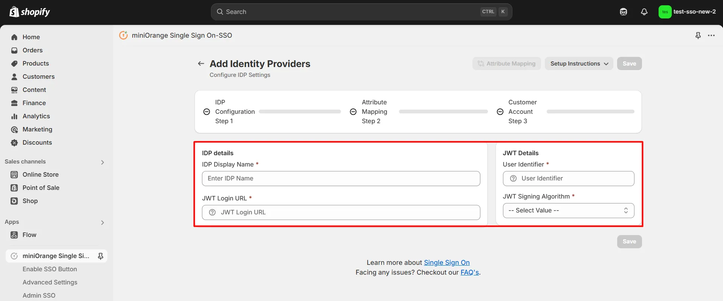Open miniOrange Single Sign On app in sidebar
Viewport: 723px width, 301px height.
56,256
